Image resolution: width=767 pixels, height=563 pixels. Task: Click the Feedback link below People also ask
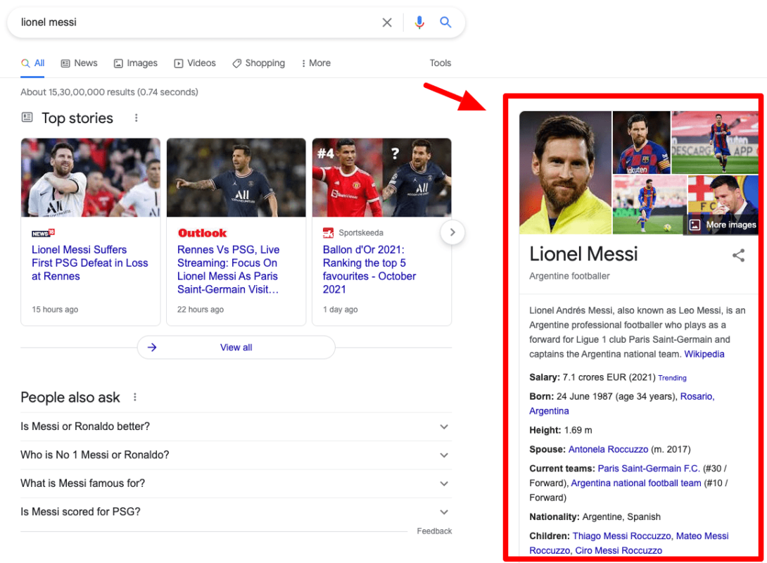[x=434, y=531]
